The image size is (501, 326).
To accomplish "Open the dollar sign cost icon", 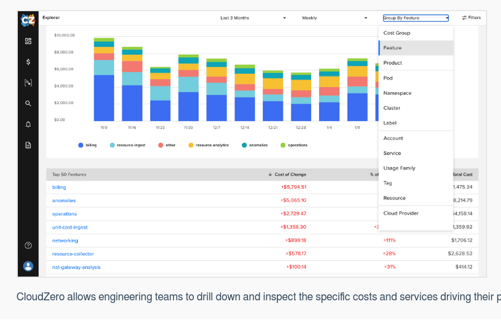I will pyautogui.click(x=28, y=62).
